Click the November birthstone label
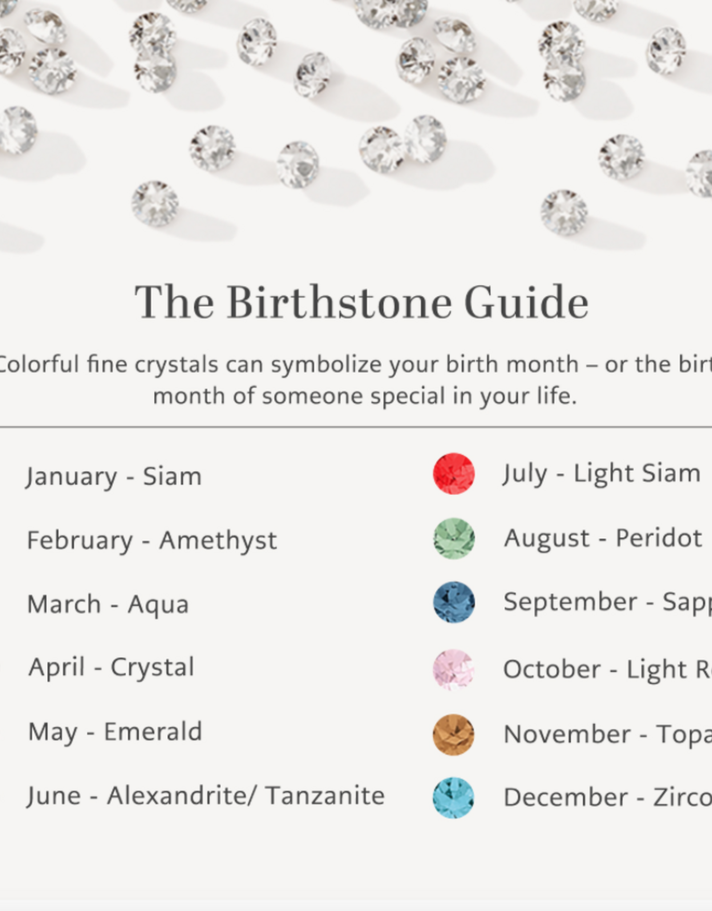This screenshot has height=911, width=712. pyautogui.click(x=607, y=734)
